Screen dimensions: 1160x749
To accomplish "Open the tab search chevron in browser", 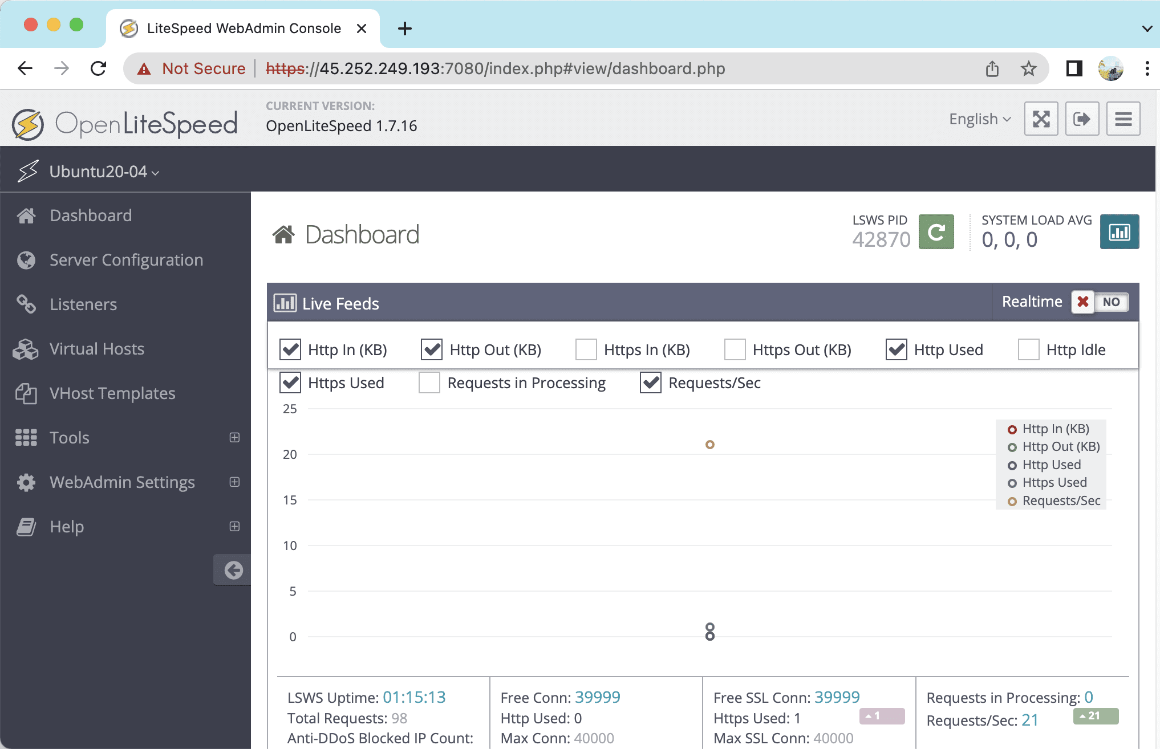I will click(1147, 29).
